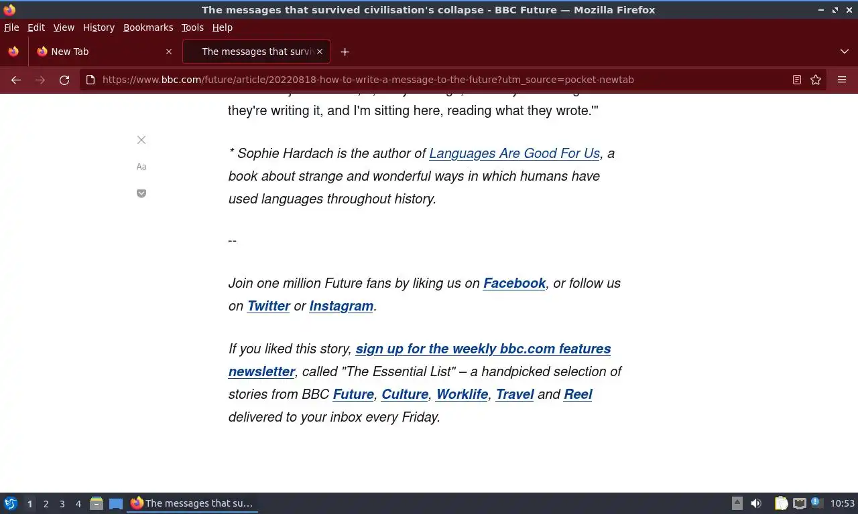Go back to the previous page
Viewport: 858px width, 514px height.
[x=16, y=80]
